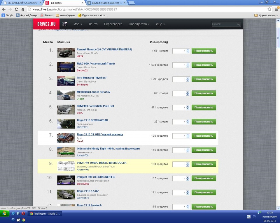Open the Moё dropdown menu
Image resolution: width=280 pixels, height=223 pixels.
[x=78, y=24]
